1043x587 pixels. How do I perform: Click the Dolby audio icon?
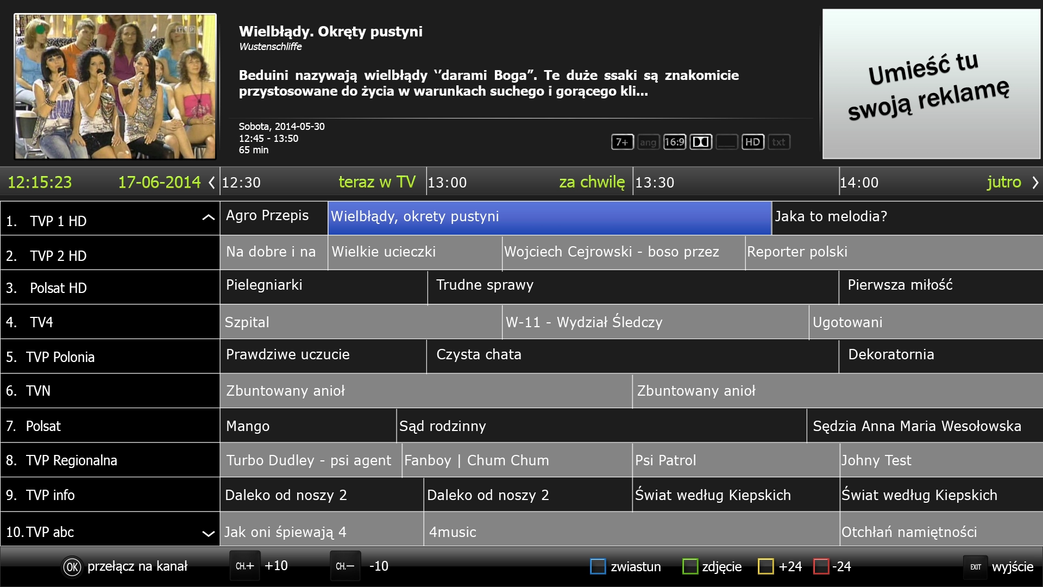[x=701, y=142]
